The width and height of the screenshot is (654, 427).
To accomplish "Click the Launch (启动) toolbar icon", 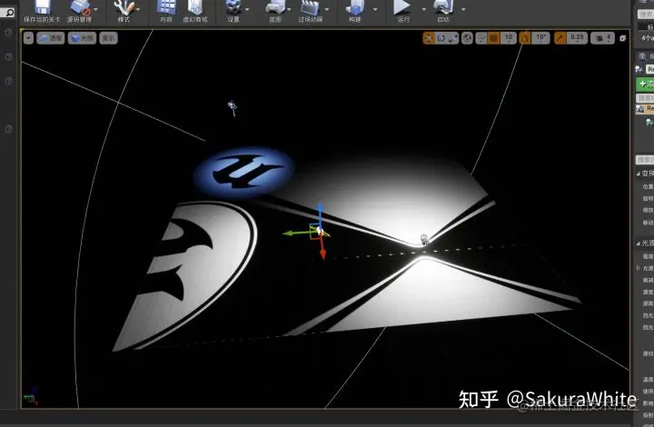I will [443, 6].
